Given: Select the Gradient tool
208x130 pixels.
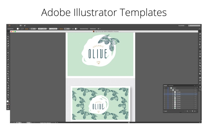Looking at the screenshot, I should 8,79.
